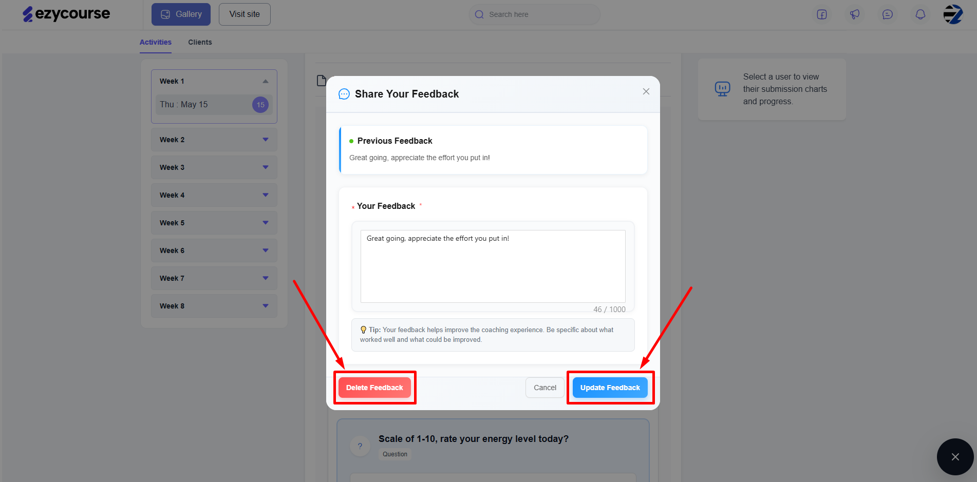
Task: Switch to the Clients tab
Action: [200, 42]
